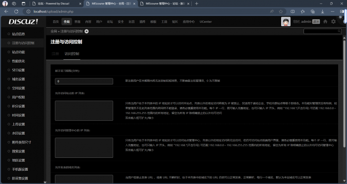Go to site home via house icon
347x184 pixels.
(x=325, y=22)
